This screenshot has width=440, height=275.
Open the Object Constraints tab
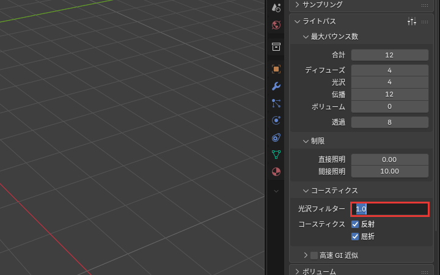tap(276, 137)
